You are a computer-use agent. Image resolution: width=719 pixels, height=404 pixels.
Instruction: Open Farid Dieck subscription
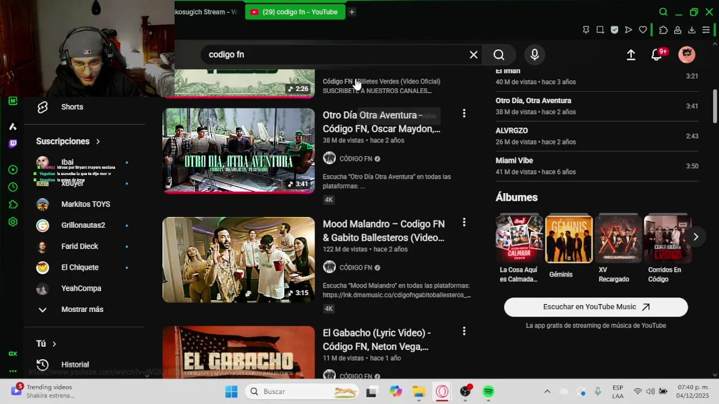(80, 246)
